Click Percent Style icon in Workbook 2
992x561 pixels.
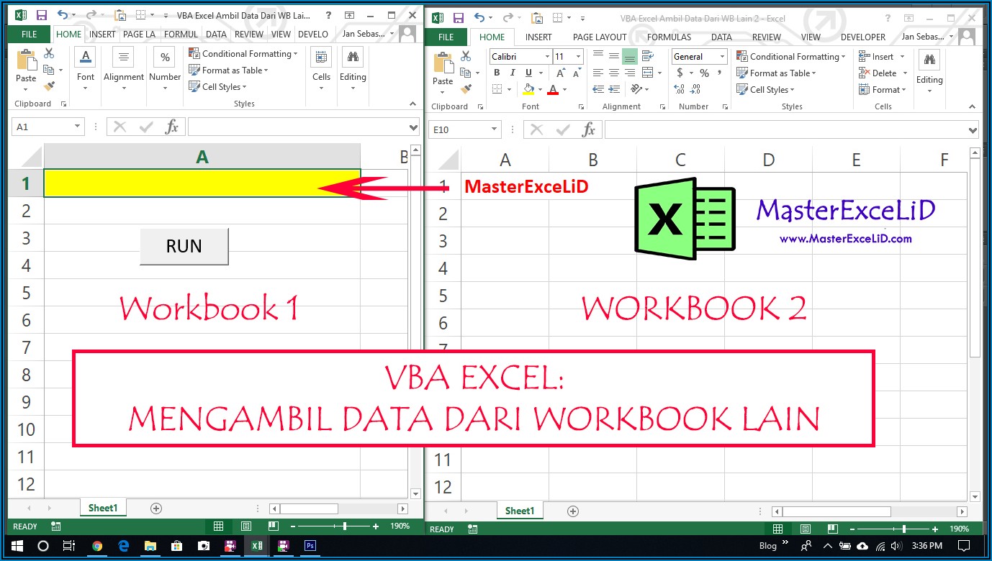pos(704,73)
